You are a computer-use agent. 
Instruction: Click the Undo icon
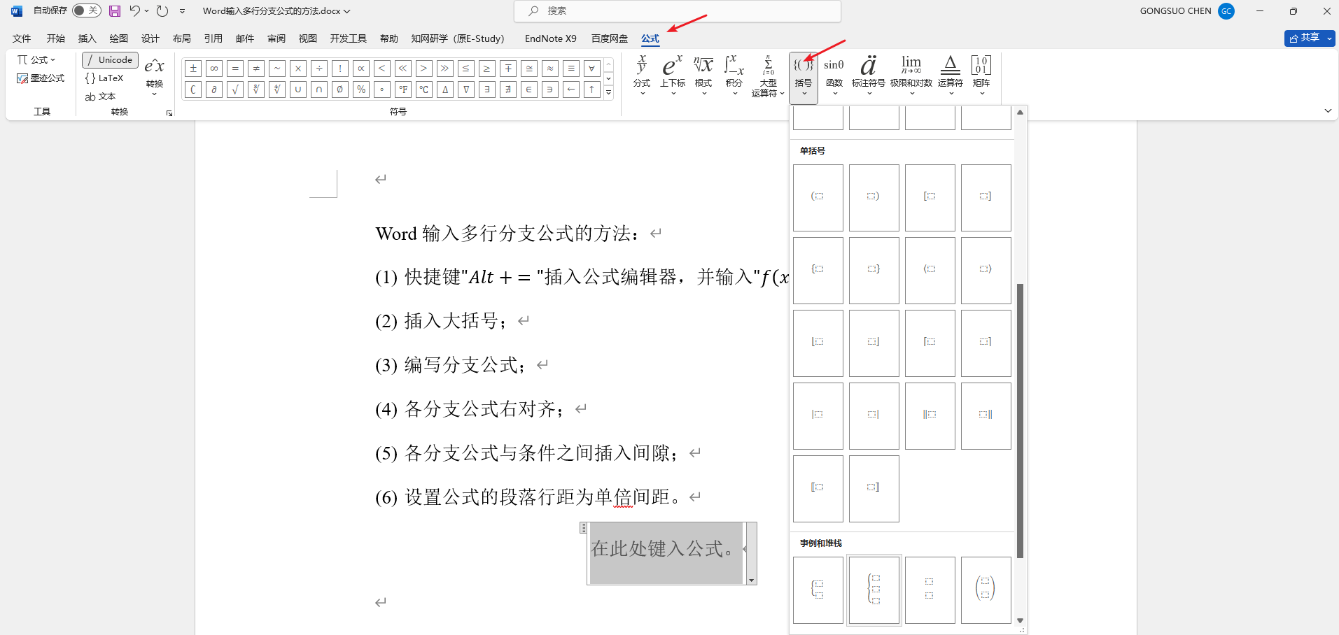pos(134,10)
